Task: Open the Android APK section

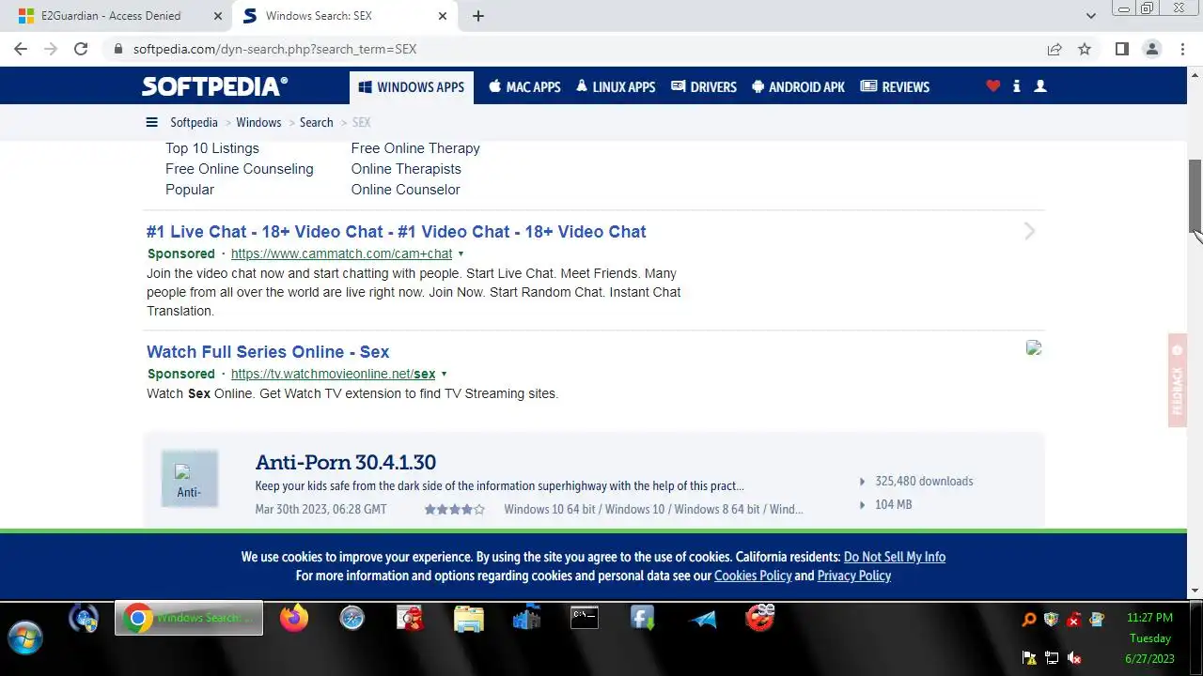Action: coord(798,87)
